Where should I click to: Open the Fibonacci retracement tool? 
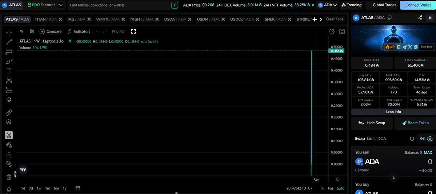click(9, 52)
